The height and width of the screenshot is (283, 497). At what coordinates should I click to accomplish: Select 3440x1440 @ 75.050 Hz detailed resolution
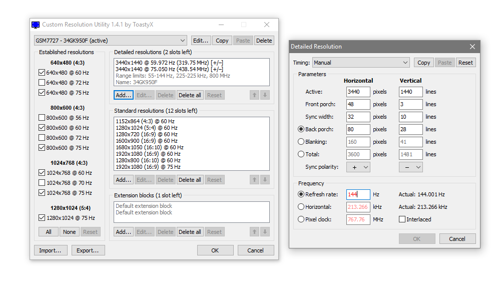[x=169, y=69]
